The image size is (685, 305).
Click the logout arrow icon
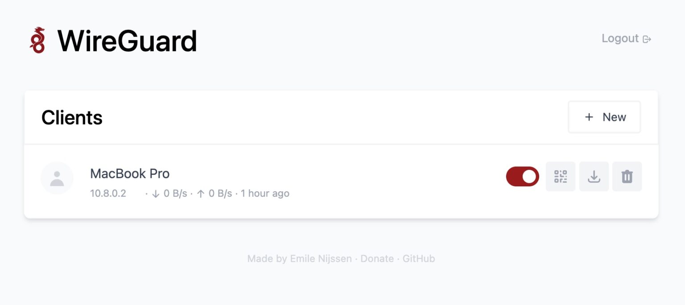(647, 39)
